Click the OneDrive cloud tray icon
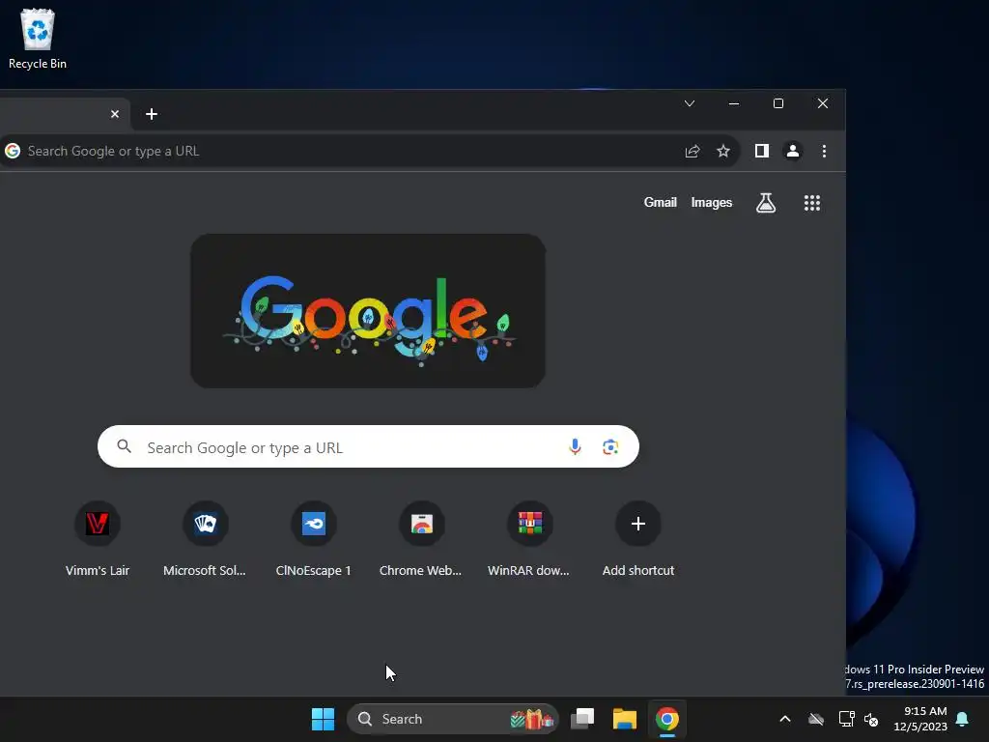Viewport: 989px width, 742px height. tap(816, 719)
